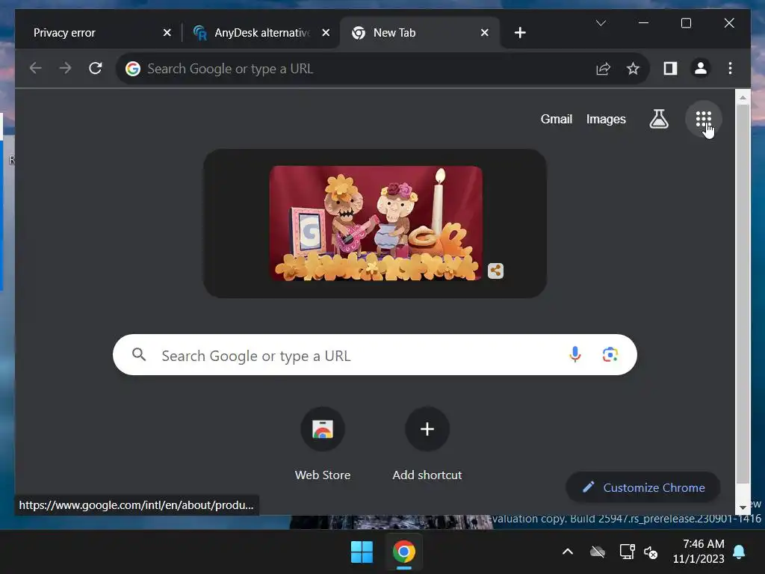Click the network tray icon
The image size is (765, 574).
click(x=627, y=552)
